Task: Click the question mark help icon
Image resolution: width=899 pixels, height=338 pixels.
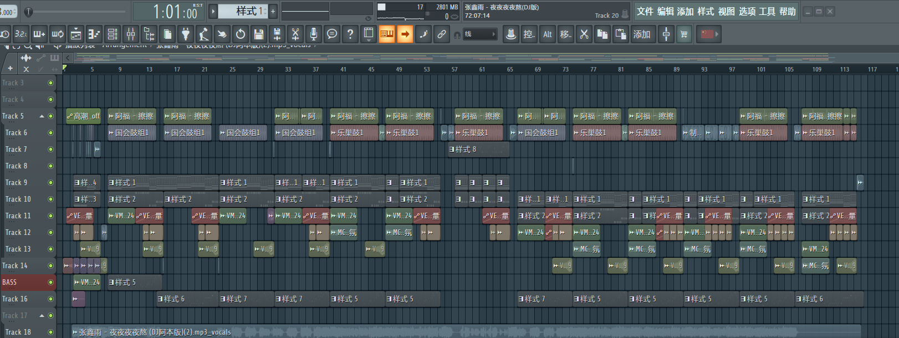Action: [350, 34]
